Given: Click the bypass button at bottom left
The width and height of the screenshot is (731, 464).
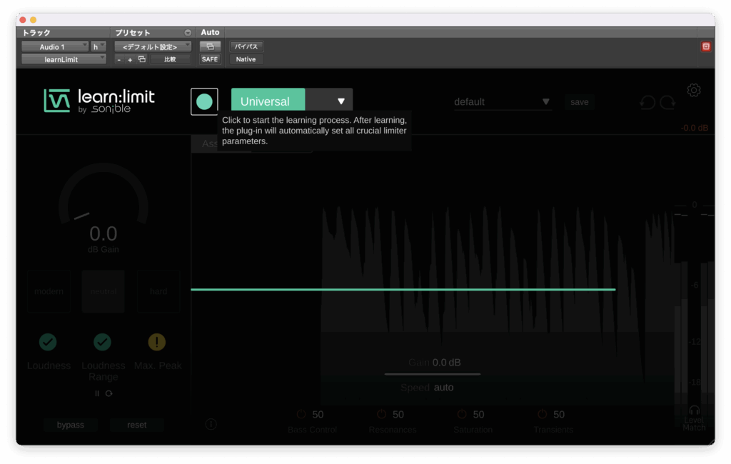Looking at the screenshot, I should pyautogui.click(x=71, y=425).
